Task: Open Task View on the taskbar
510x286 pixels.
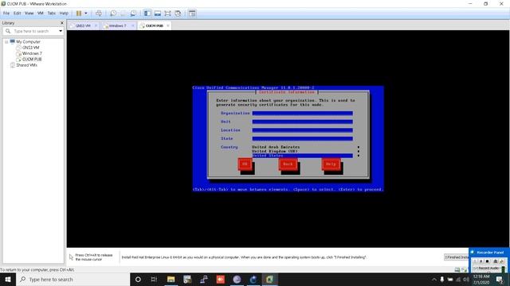Action: [154, 279]
